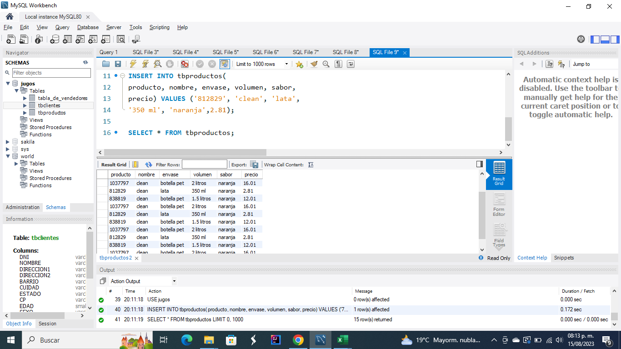Click the precio column header
Image resolution: width=621 pixels, height=349 pixels.
tap(251, 174)
